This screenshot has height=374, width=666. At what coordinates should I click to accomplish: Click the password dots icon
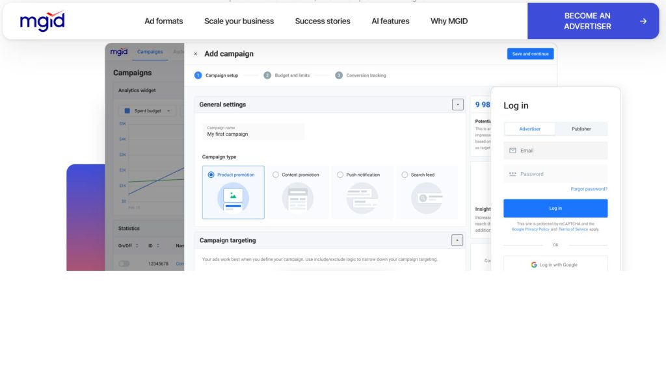coord(513,174)
